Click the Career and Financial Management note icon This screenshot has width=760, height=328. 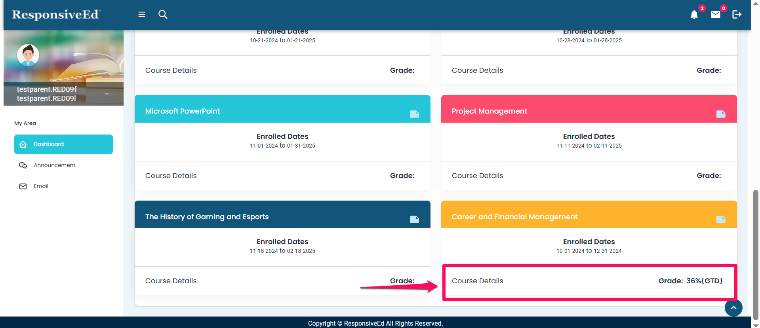(x=721, y=220)
